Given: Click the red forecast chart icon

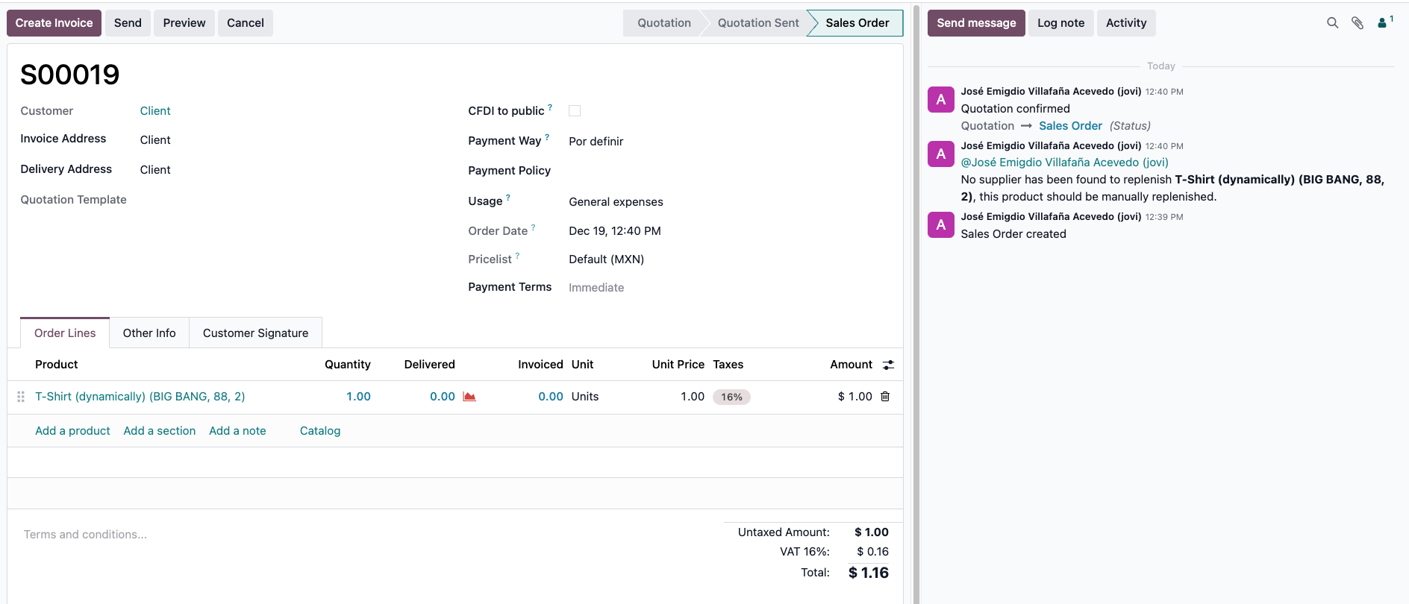Looking at the screenshot, I should pyautogui.click(x=469, y=397).
